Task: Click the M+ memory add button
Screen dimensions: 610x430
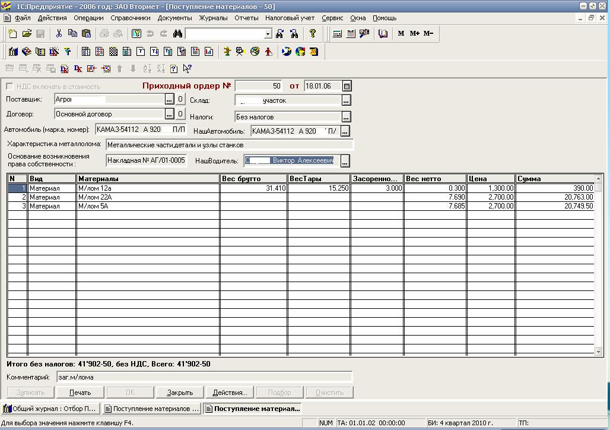Action: [414, 34]
